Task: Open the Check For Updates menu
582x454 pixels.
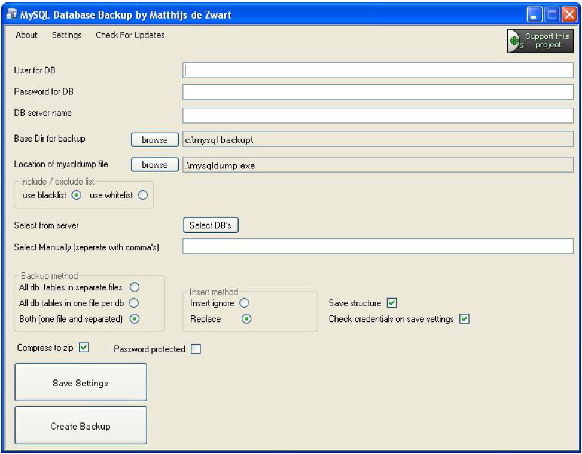Action: [x=130, y=35]
